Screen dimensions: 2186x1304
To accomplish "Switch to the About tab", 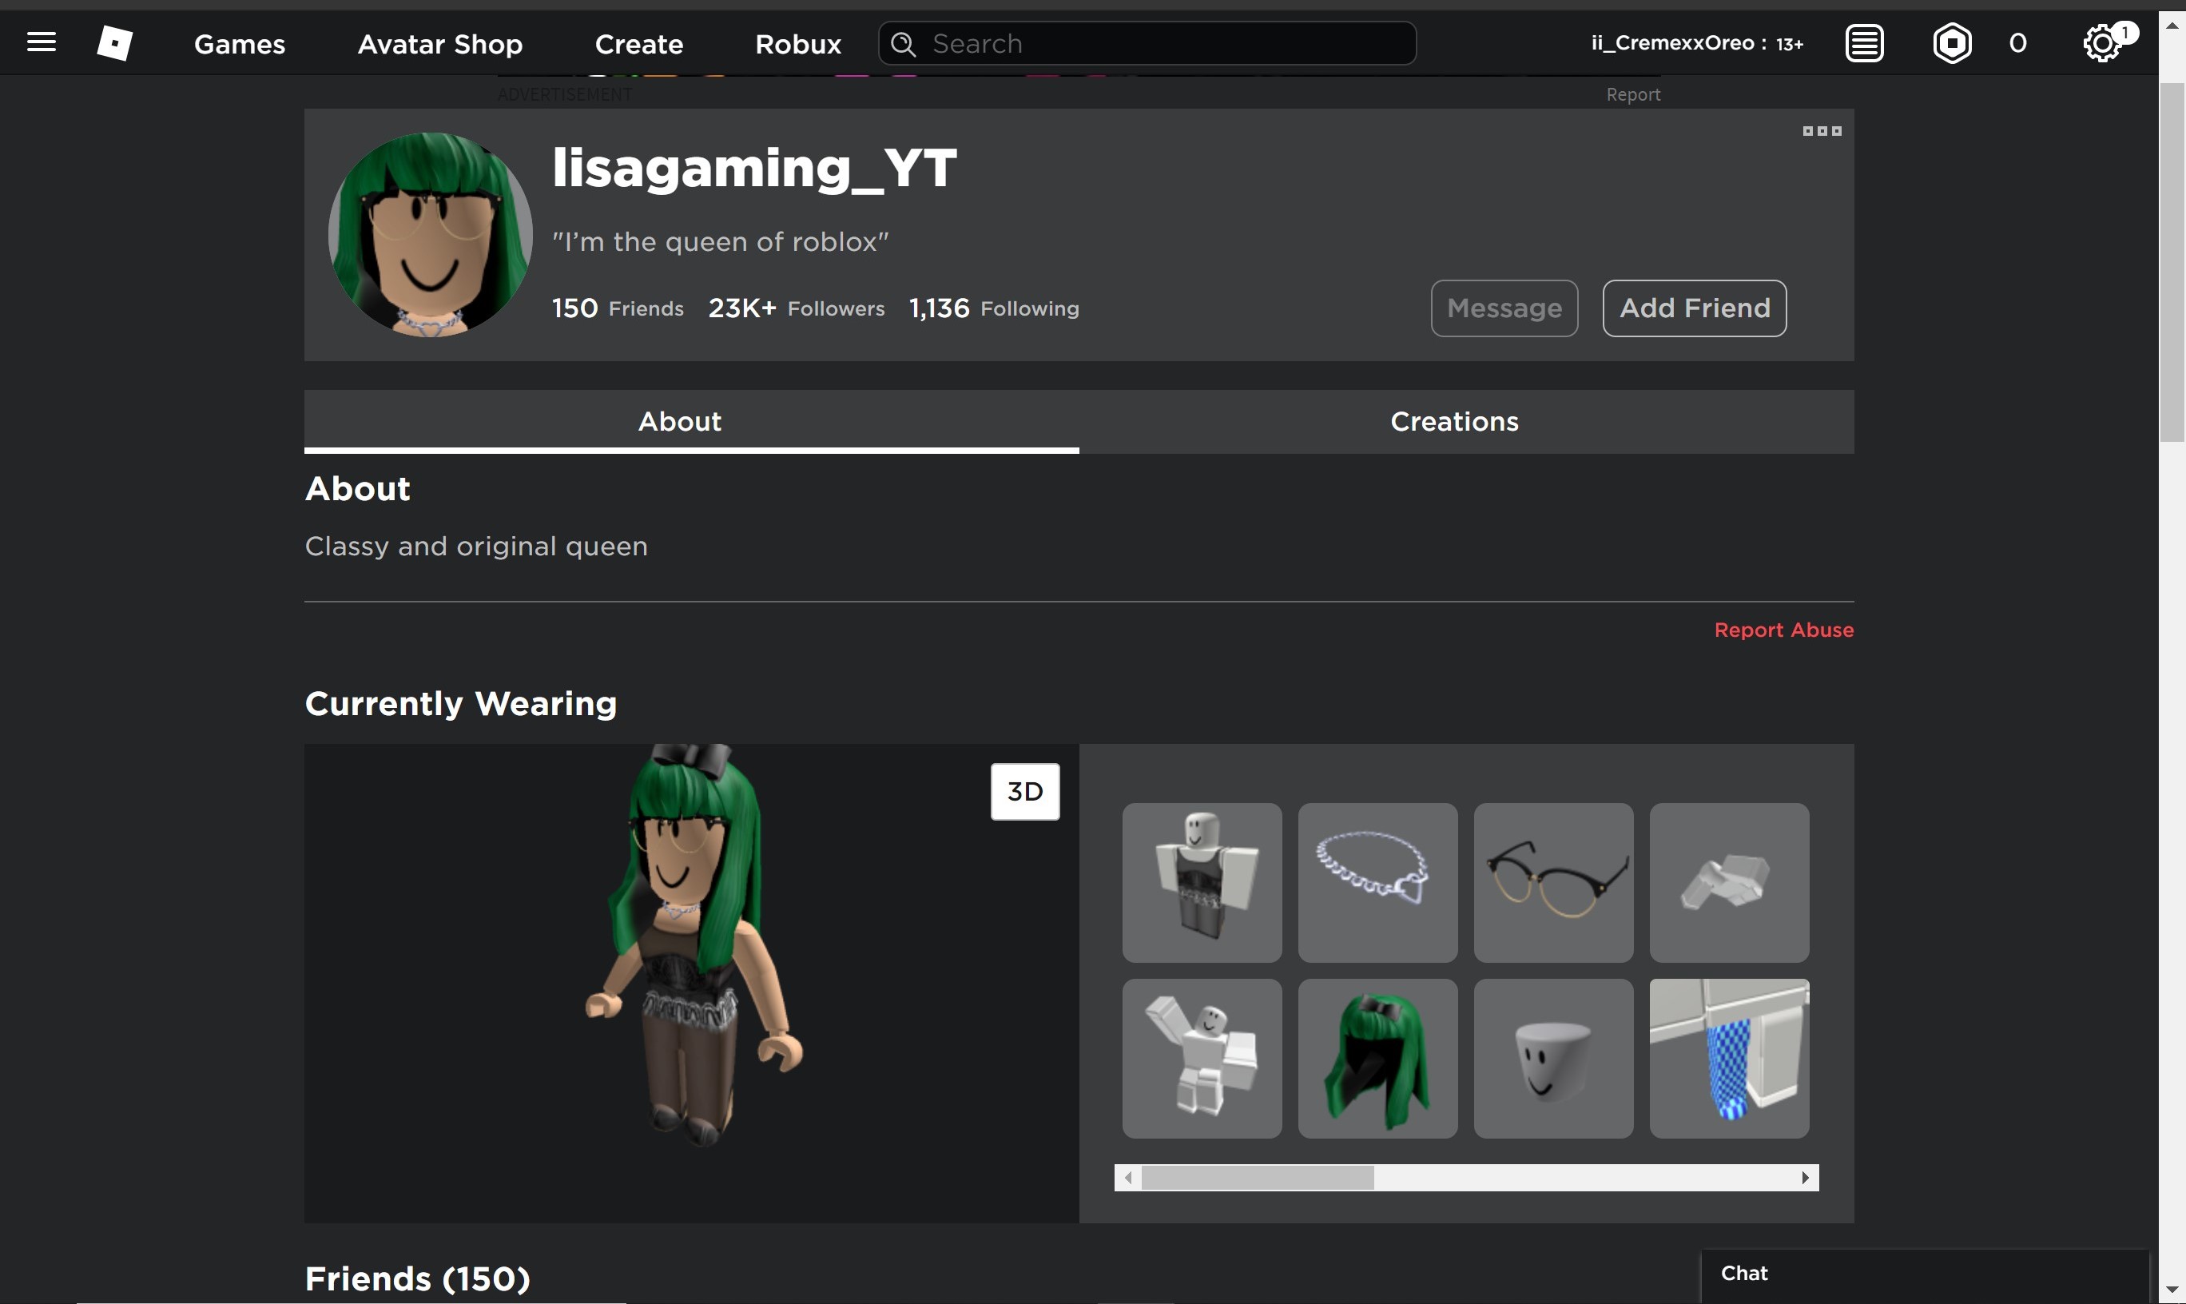I will [x=690, y=422].
